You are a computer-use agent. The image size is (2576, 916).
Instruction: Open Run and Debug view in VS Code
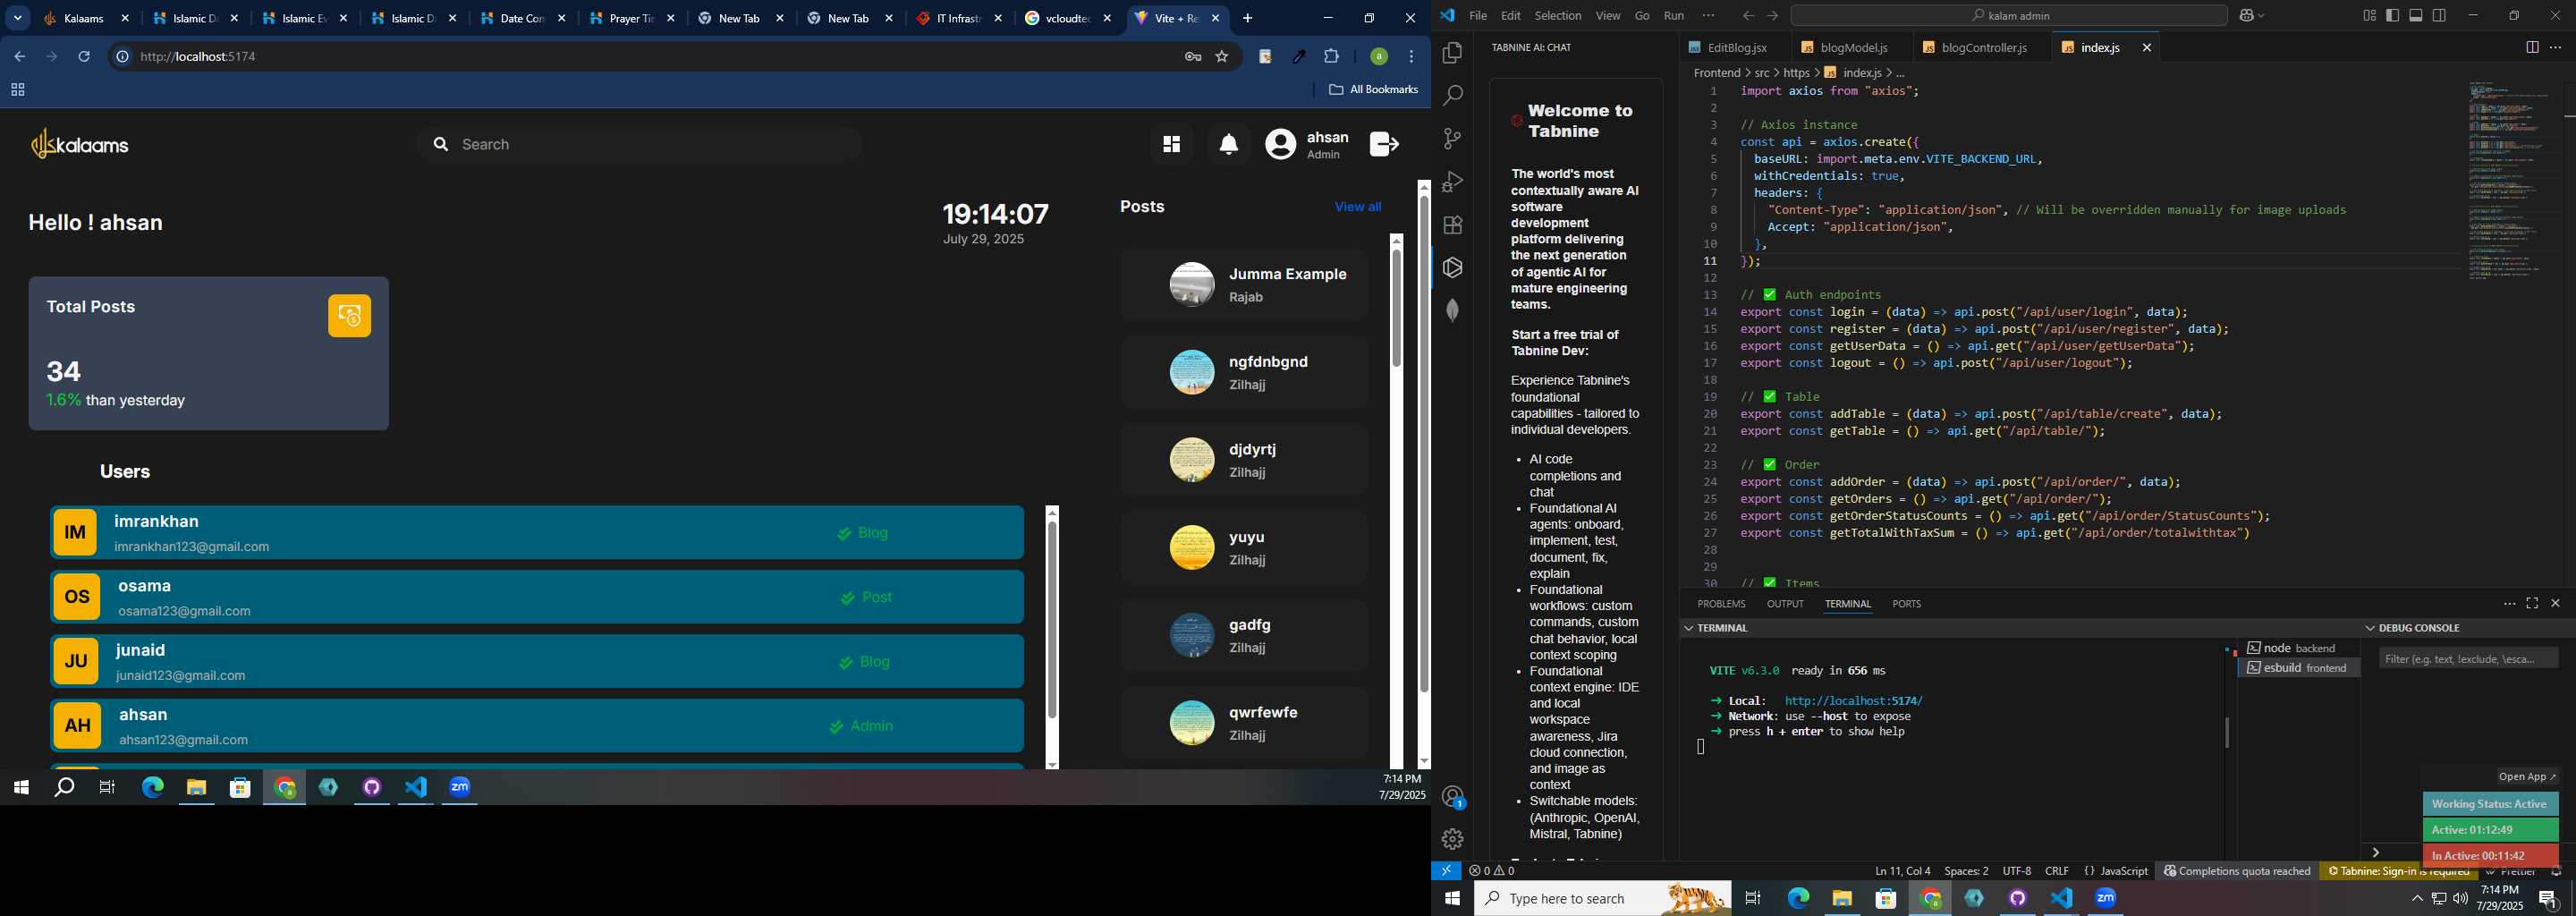(x=1452, y=182)
